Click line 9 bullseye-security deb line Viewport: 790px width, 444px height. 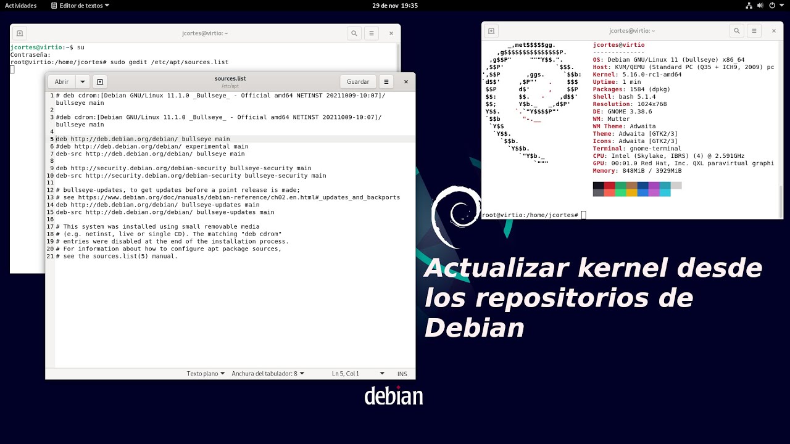[183, 168]
